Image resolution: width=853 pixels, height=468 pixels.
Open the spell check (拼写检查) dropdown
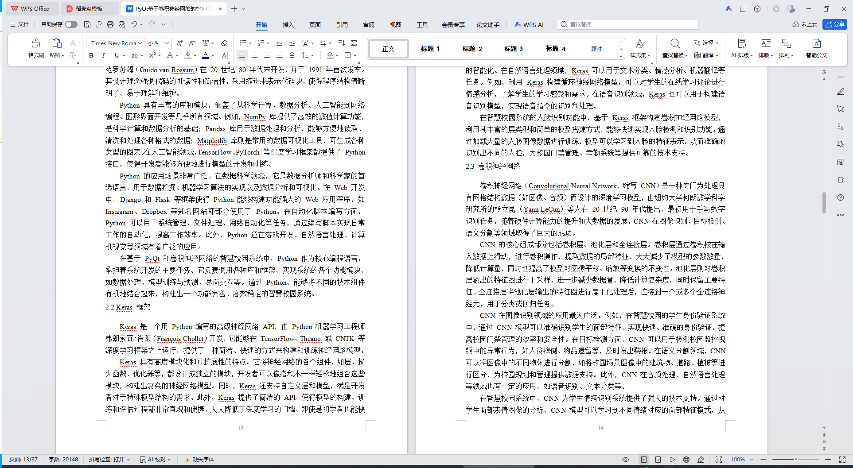pyautogui.click(x=109, y=460)
